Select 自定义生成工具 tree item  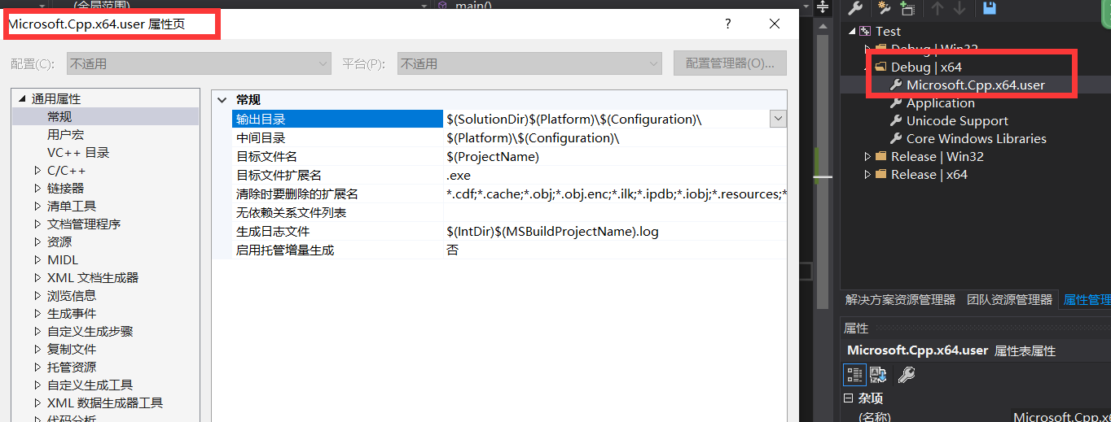[90, 385]
